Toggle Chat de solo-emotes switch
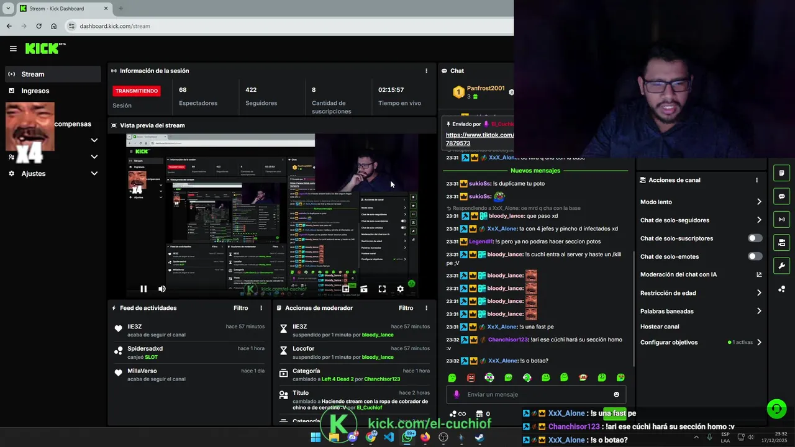 [x=755, y=256]
